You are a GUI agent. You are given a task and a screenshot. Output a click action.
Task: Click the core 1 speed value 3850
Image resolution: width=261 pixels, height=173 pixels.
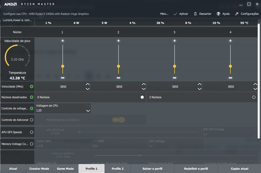tap(63, 86)
